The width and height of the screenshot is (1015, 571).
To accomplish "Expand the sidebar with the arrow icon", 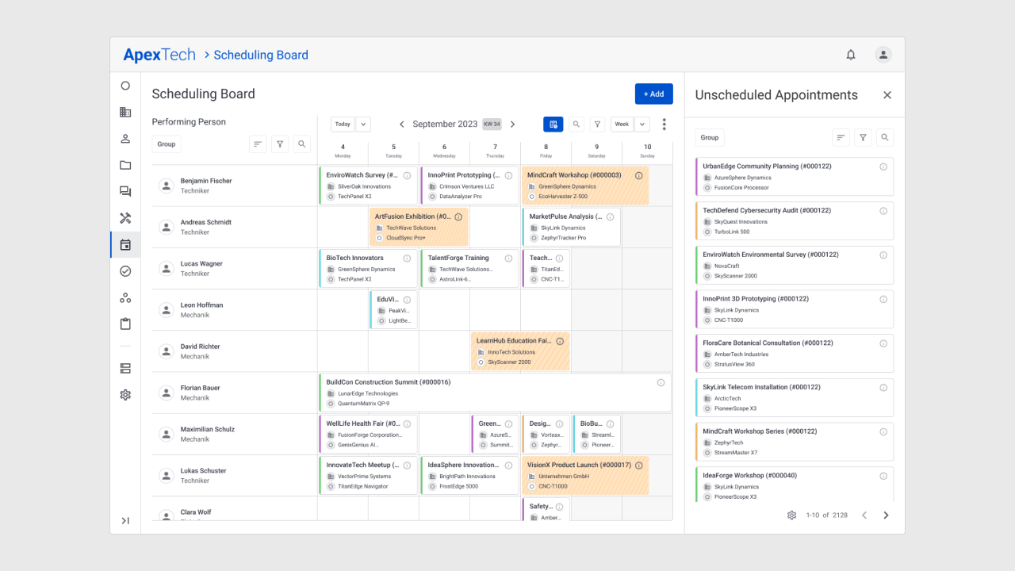I will point(125,520).
